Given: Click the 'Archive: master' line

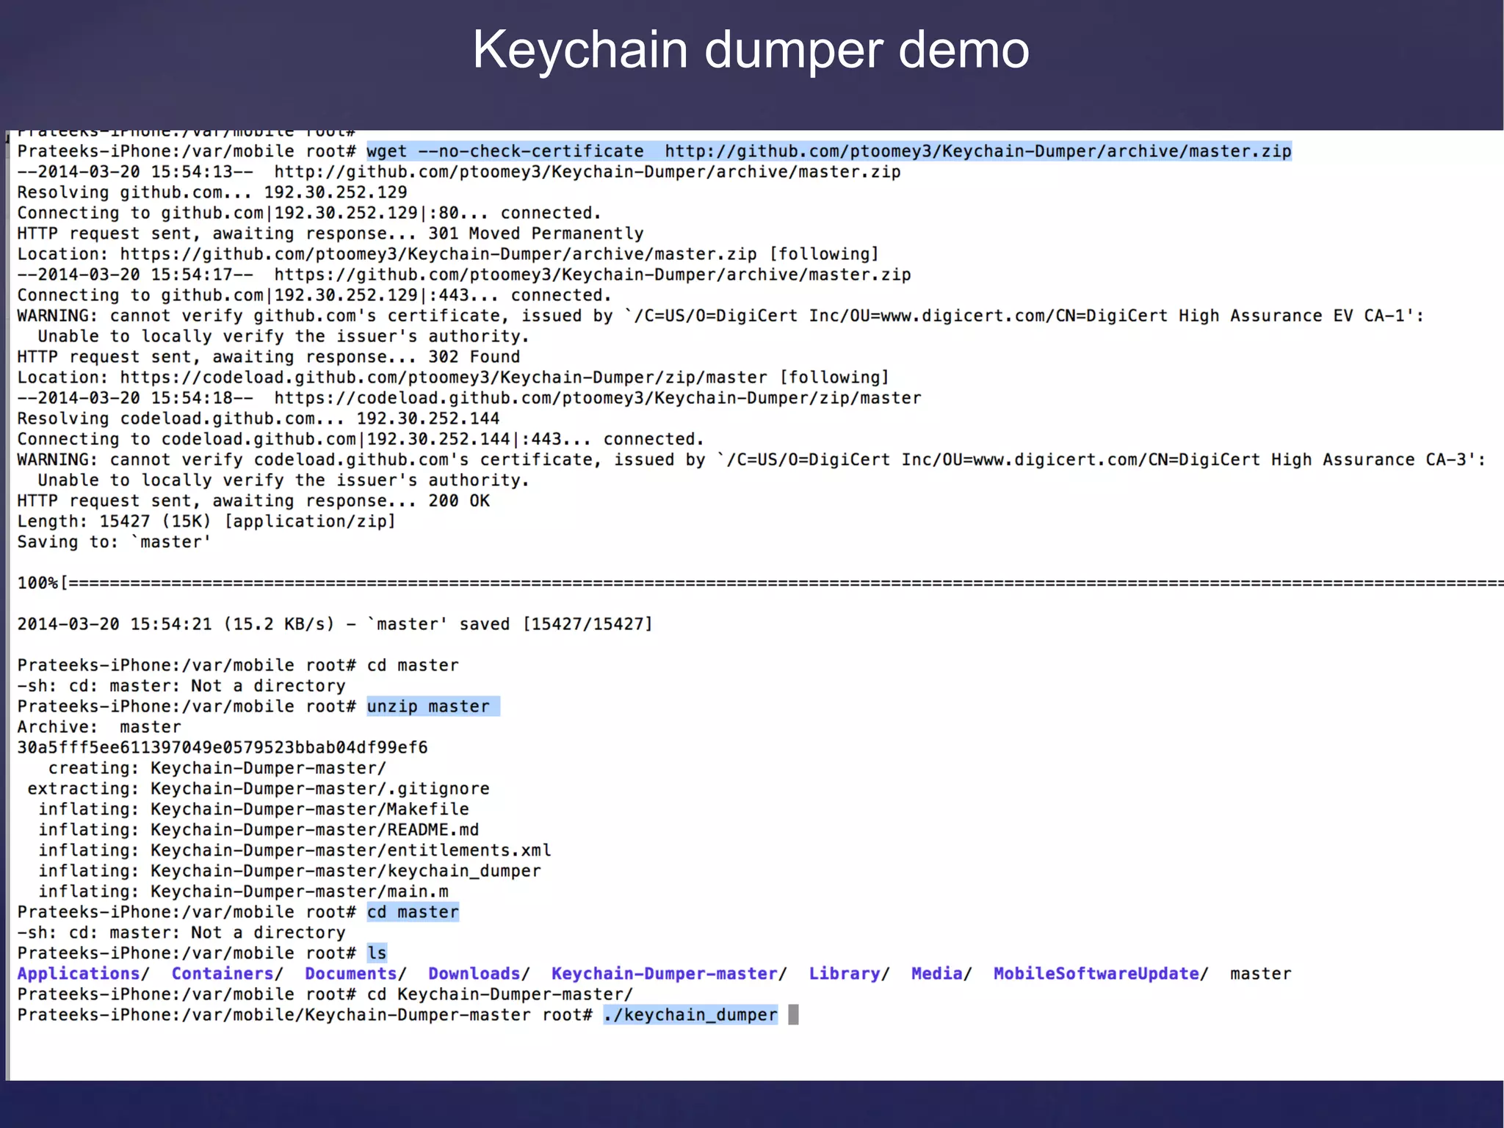Looking at the screenshot, I should tap(99, 727).
